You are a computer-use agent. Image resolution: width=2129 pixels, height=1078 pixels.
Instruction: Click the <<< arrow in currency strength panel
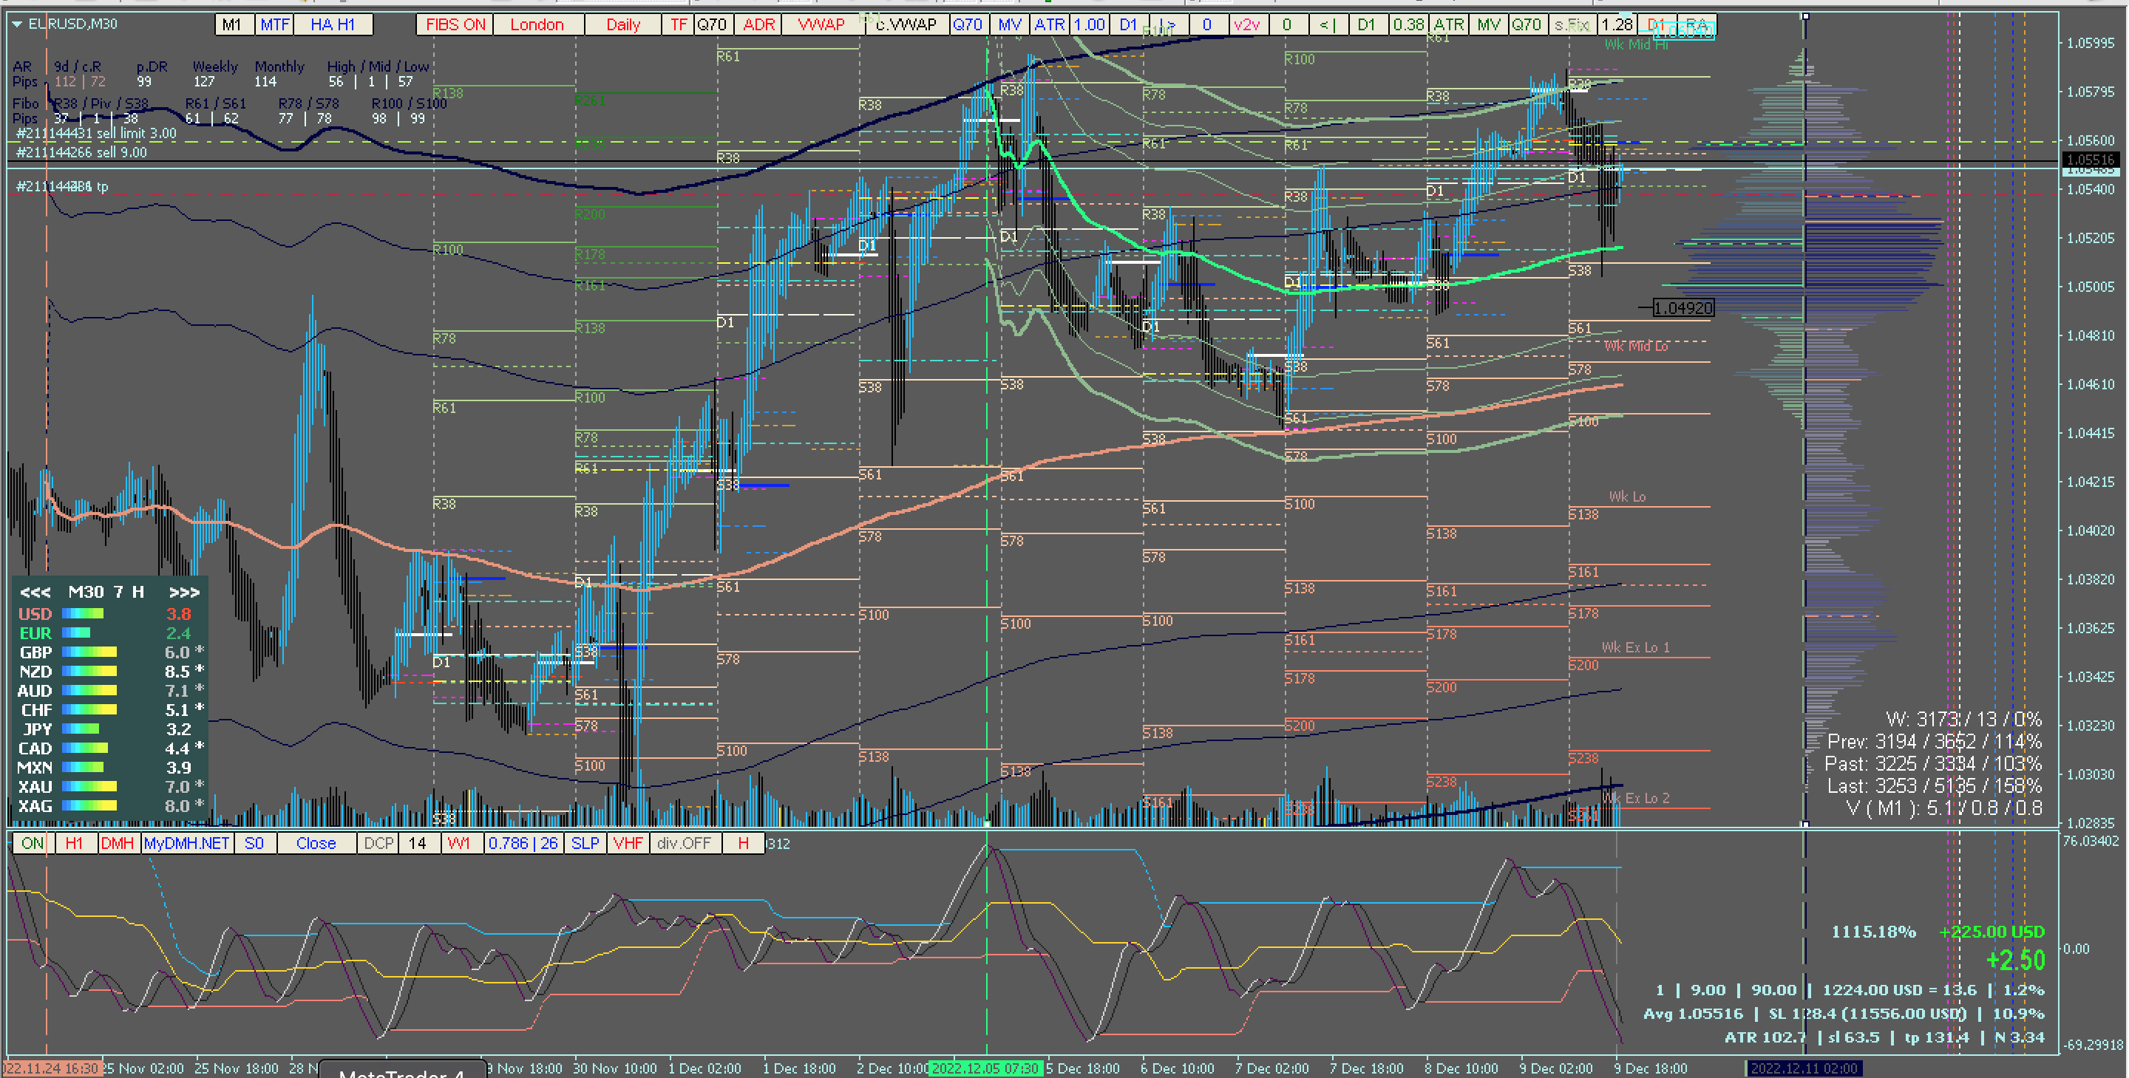click(x=35, y=593)
